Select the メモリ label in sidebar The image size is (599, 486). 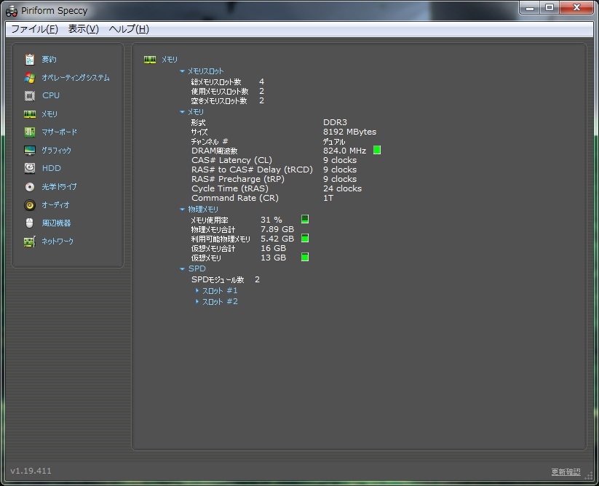[x=49, y=114]
